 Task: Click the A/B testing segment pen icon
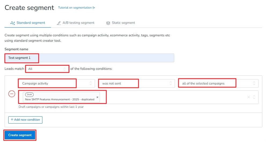(x=59, y=23)
